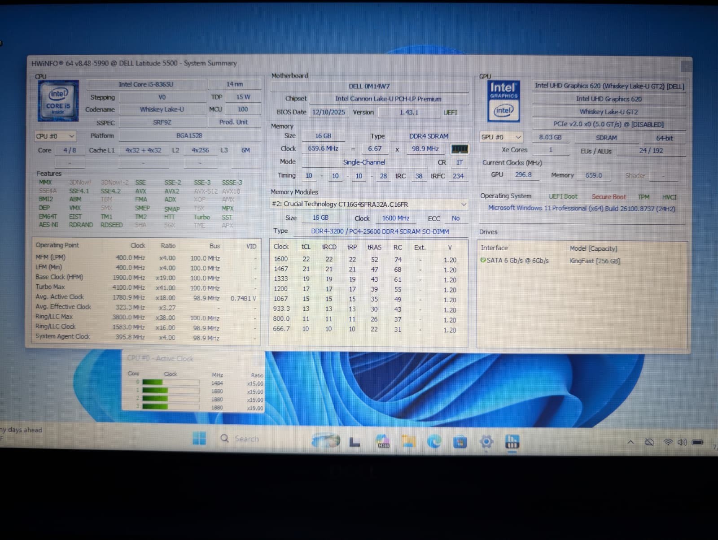Click the CPU #0 - Active Clock panel title
This screenshot has height=540, width=718.
(160, 358)
